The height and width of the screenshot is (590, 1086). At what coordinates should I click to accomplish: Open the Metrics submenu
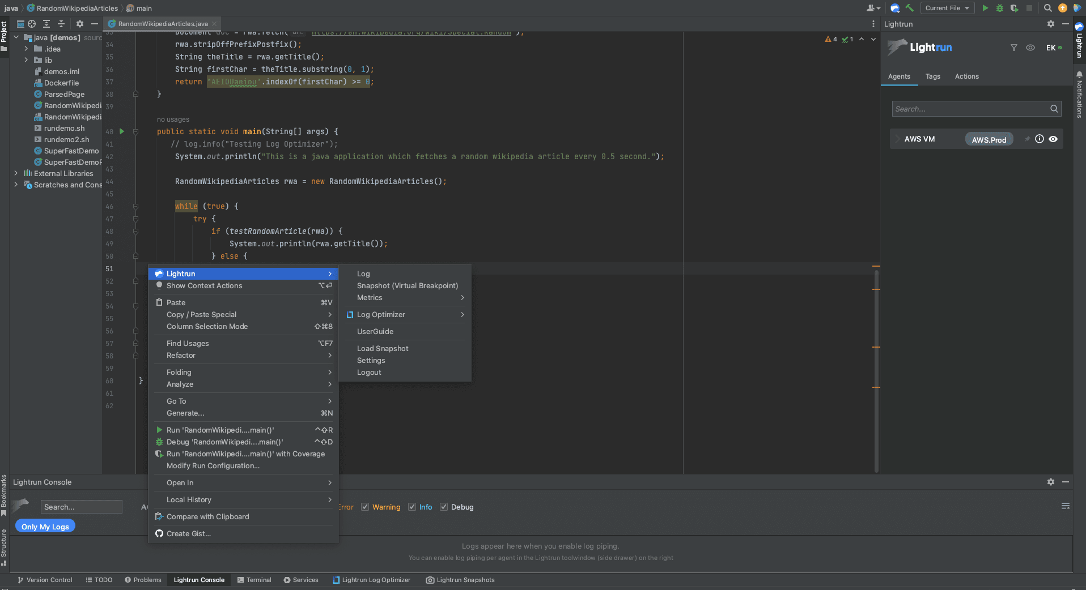(x=405, y=297)
